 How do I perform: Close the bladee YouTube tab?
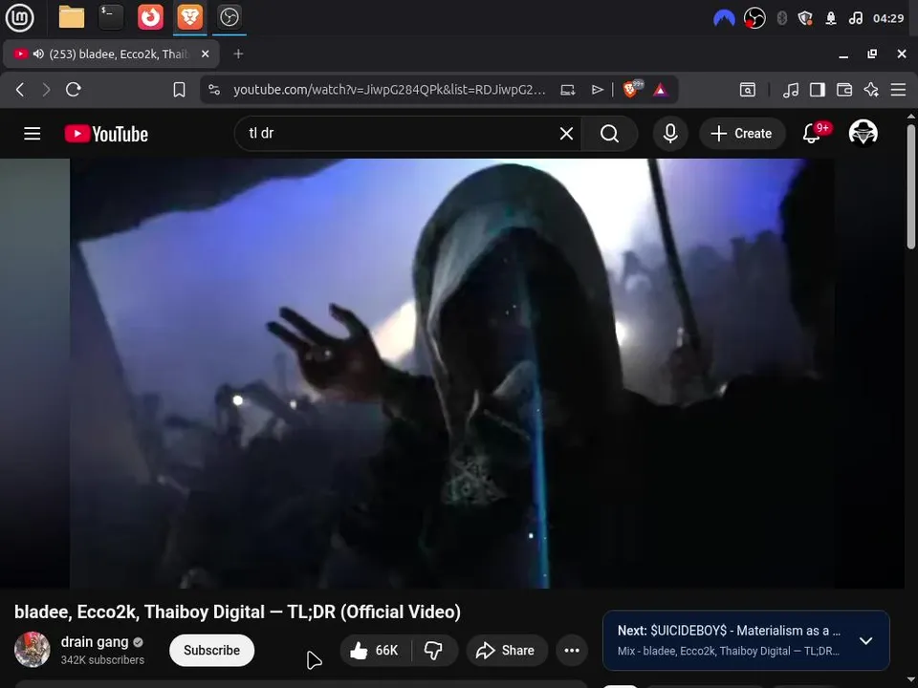coord(205,54)
